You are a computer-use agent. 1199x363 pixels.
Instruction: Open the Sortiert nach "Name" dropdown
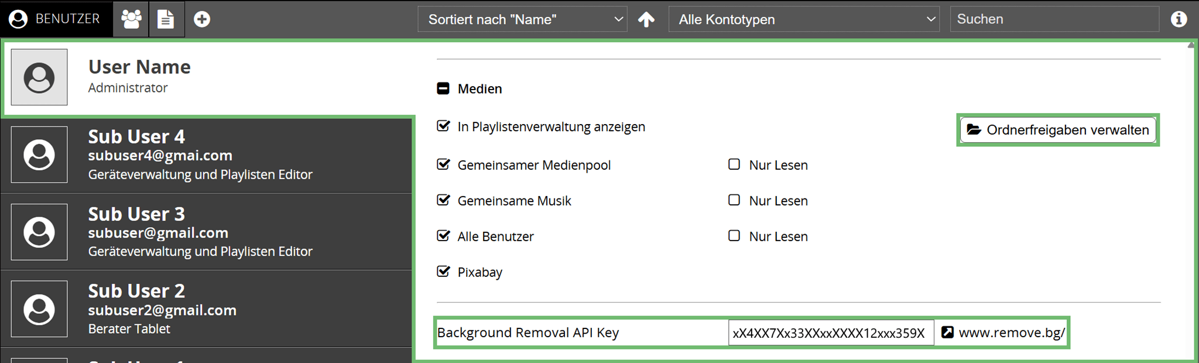(x=522, y=19)
